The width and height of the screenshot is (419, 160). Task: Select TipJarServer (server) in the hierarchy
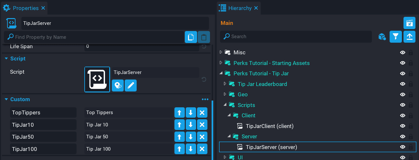271,147
